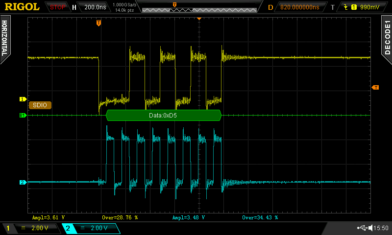Click the RIGOL logo
392x235 pixels.
click(21, 7)
